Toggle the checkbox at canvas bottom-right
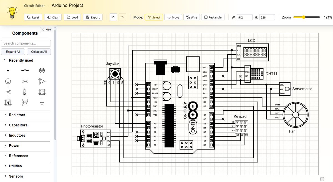The width and height of the screenshot is (333, 182). [x=322, y=179]
